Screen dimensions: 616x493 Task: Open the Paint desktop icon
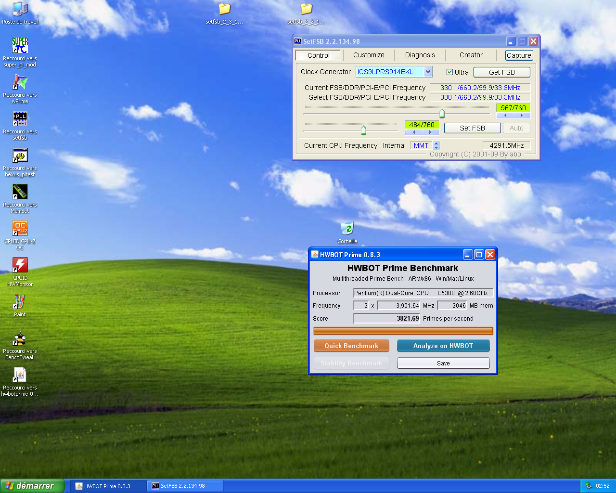tap(20, 301)
